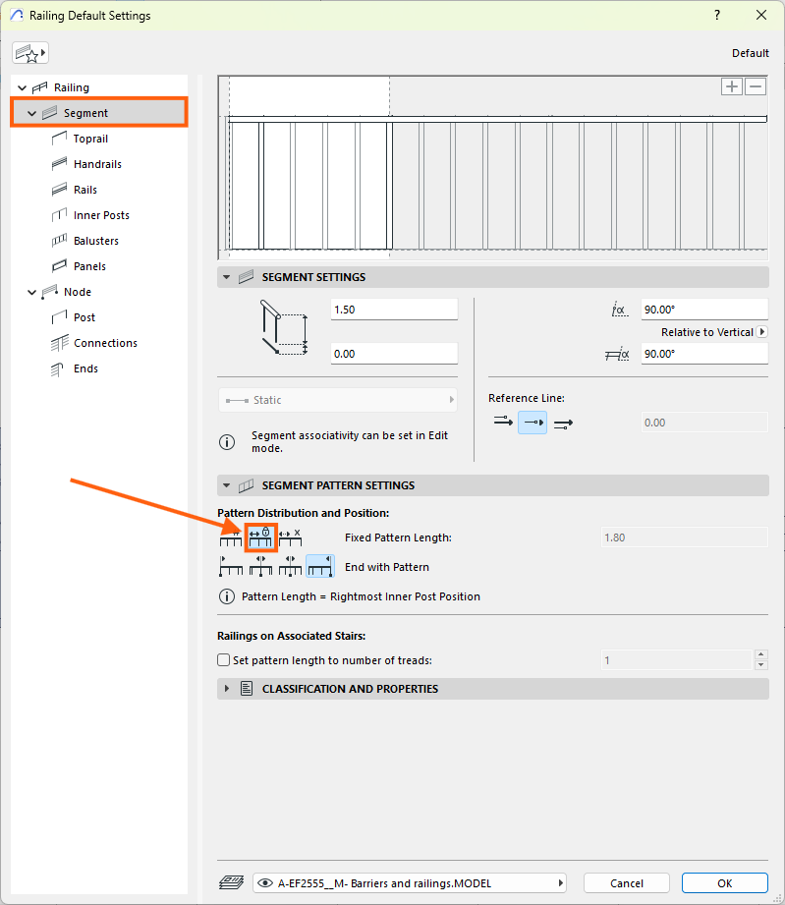
Task: Choose the left reference line option
Action: pyautogui.click(x=502, y=423)
